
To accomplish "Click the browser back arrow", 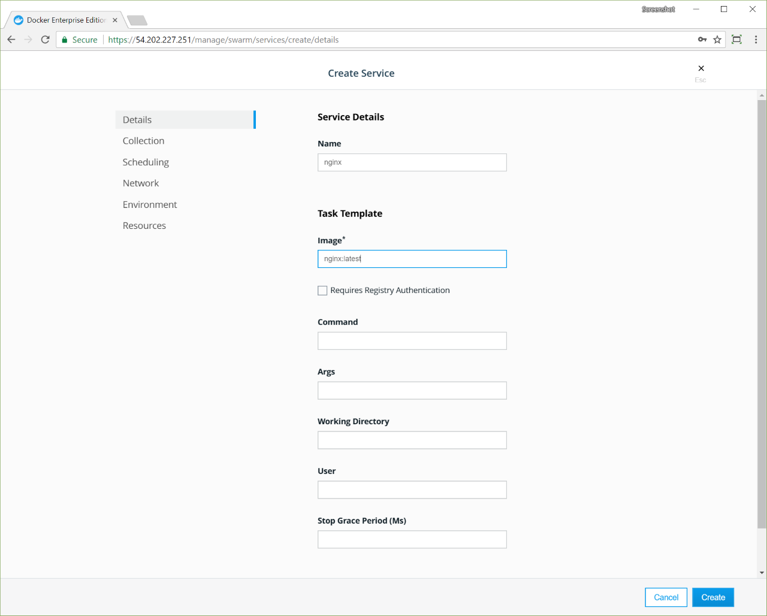I will (x=11, y=40).
